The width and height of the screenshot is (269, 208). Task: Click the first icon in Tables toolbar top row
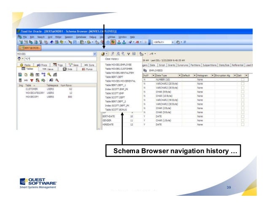(20, 75)
